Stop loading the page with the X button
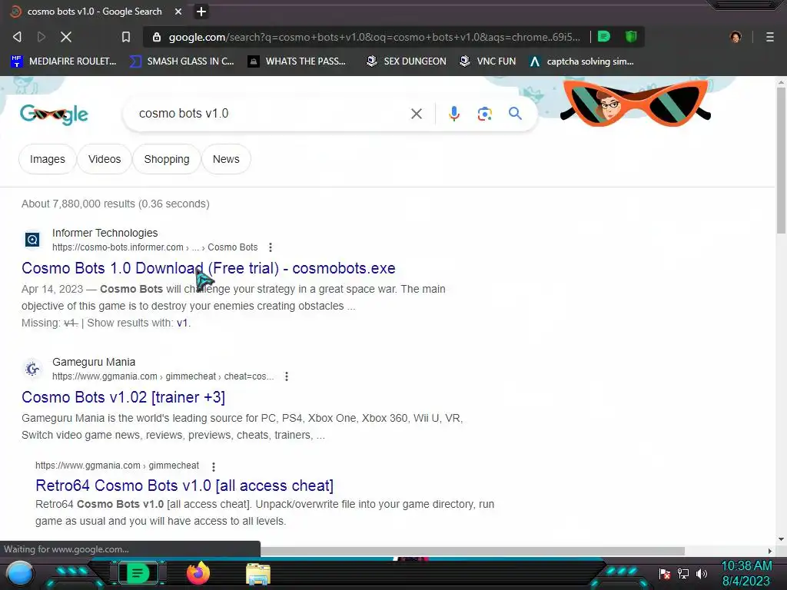The image size is (787, 590). pos(66,37)
